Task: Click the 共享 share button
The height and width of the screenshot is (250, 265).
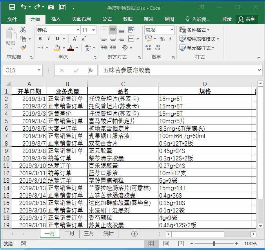Action: click(247, 19)
